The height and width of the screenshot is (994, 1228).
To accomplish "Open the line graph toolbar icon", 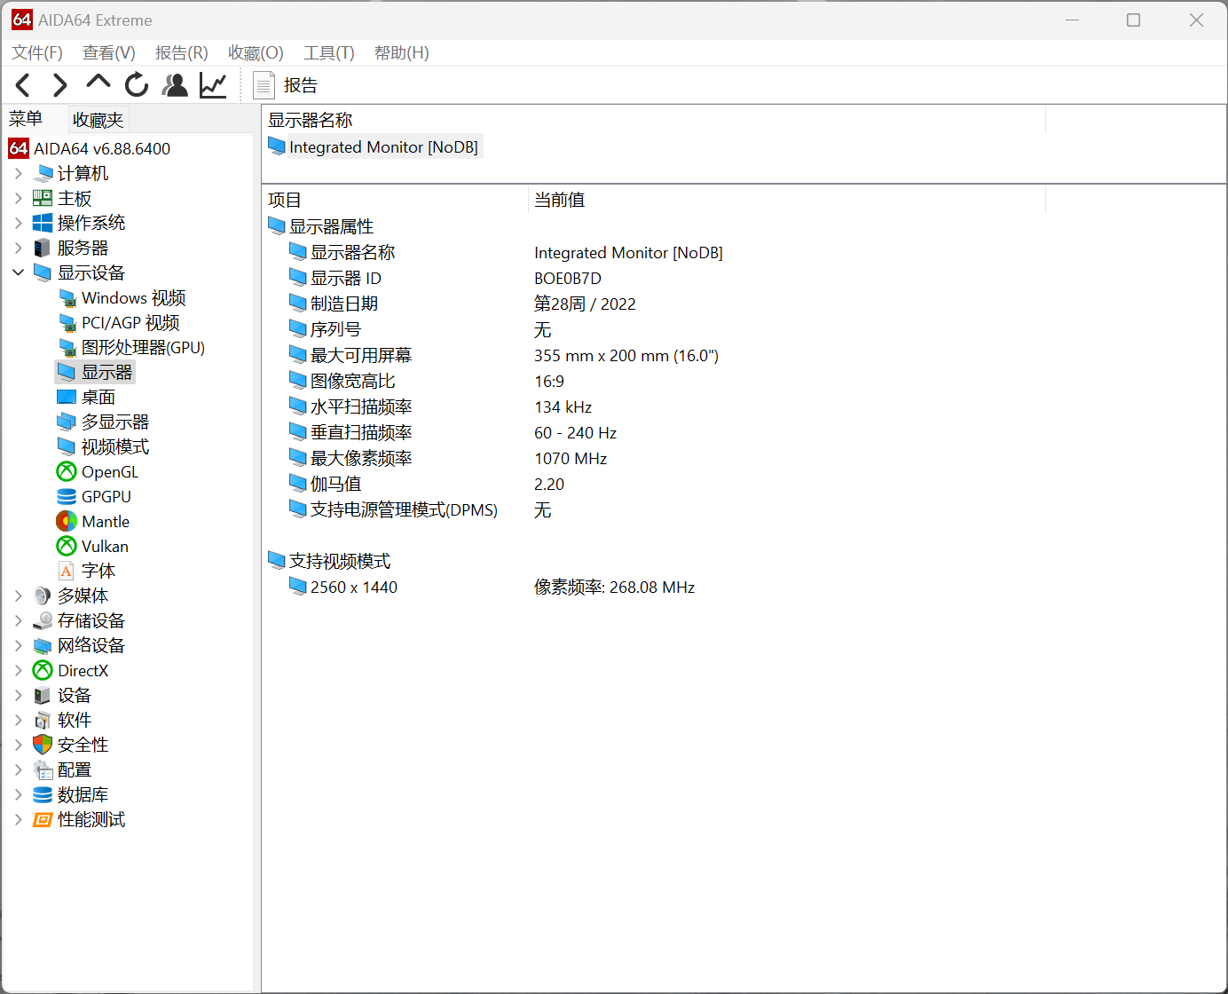I will (213, 85).
